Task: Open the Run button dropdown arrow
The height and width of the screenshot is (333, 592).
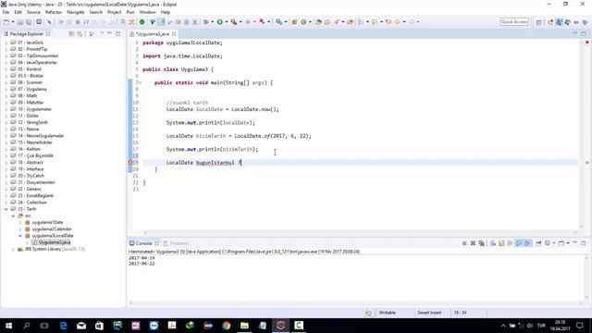Action: (x=226, y=22)
